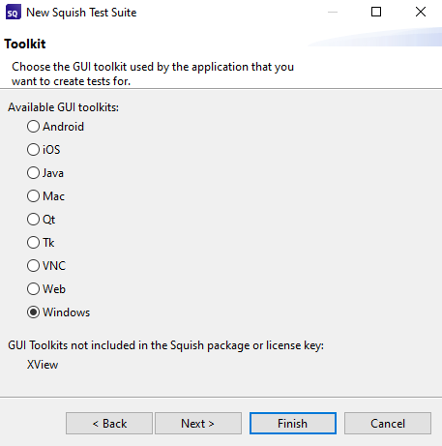This screenshot has height=446, width=442.
Task: Click the Finish button
Action: (x=293, y=424)
